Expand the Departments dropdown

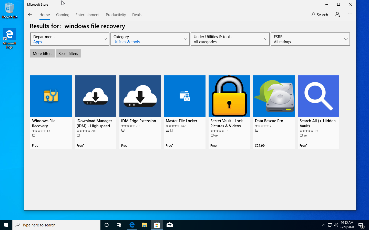(x=70, y=39)
